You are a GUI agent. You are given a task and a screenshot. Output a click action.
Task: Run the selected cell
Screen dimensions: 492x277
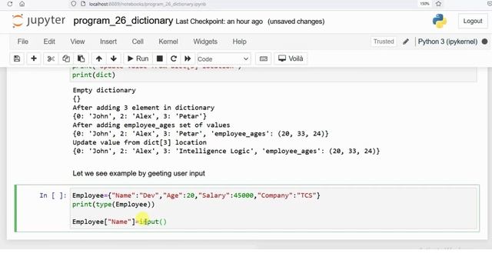[x=138, y=58]
